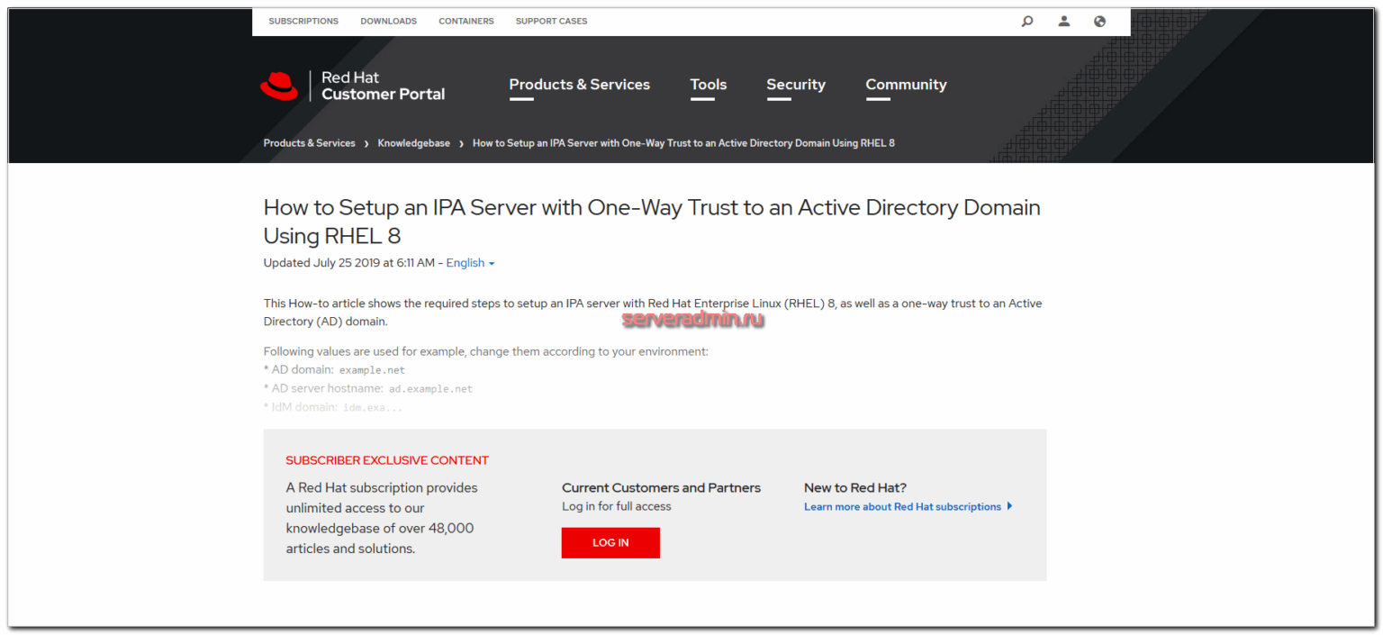Click the serveradmin.ru watermark text

(693, 318)
